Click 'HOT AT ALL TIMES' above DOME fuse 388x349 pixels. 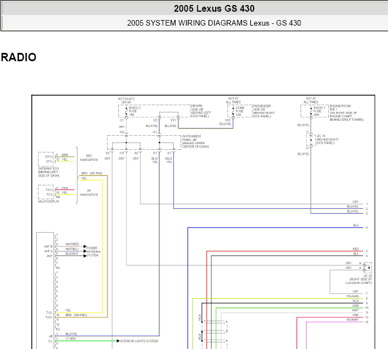point(233,100)
